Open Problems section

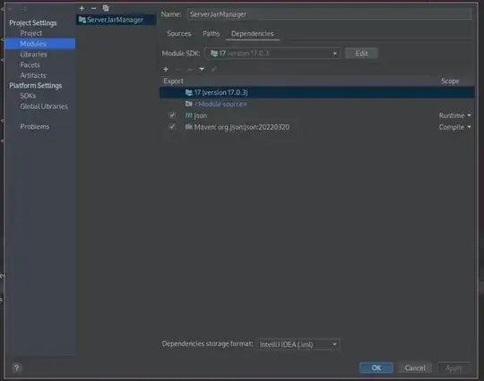[x=35, y=127]
